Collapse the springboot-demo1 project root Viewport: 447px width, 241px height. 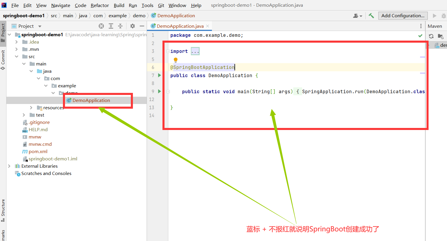pos(9,34)
